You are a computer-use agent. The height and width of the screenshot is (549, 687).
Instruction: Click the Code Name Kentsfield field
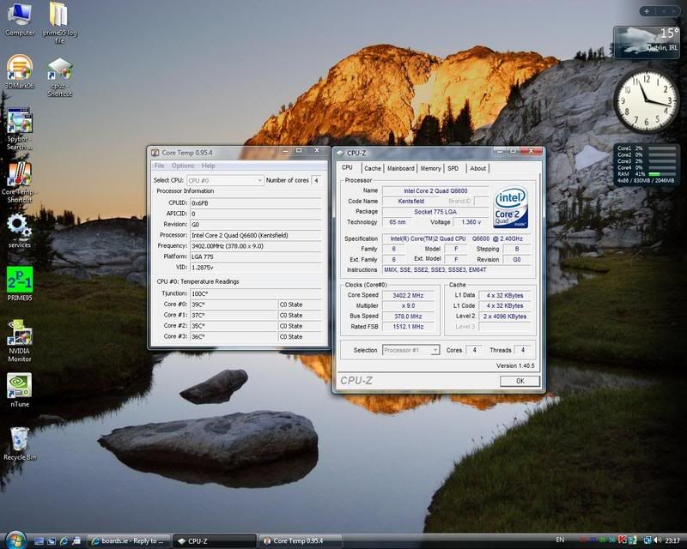(411, 202)
